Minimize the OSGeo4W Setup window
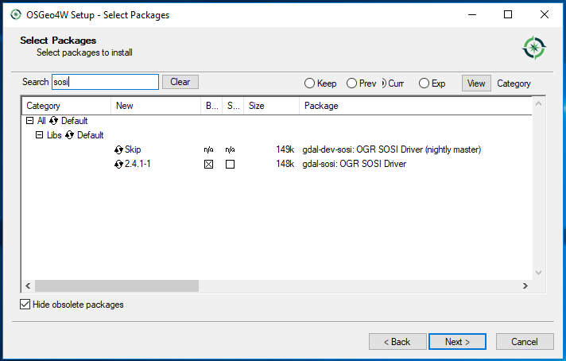 (472, 14)
